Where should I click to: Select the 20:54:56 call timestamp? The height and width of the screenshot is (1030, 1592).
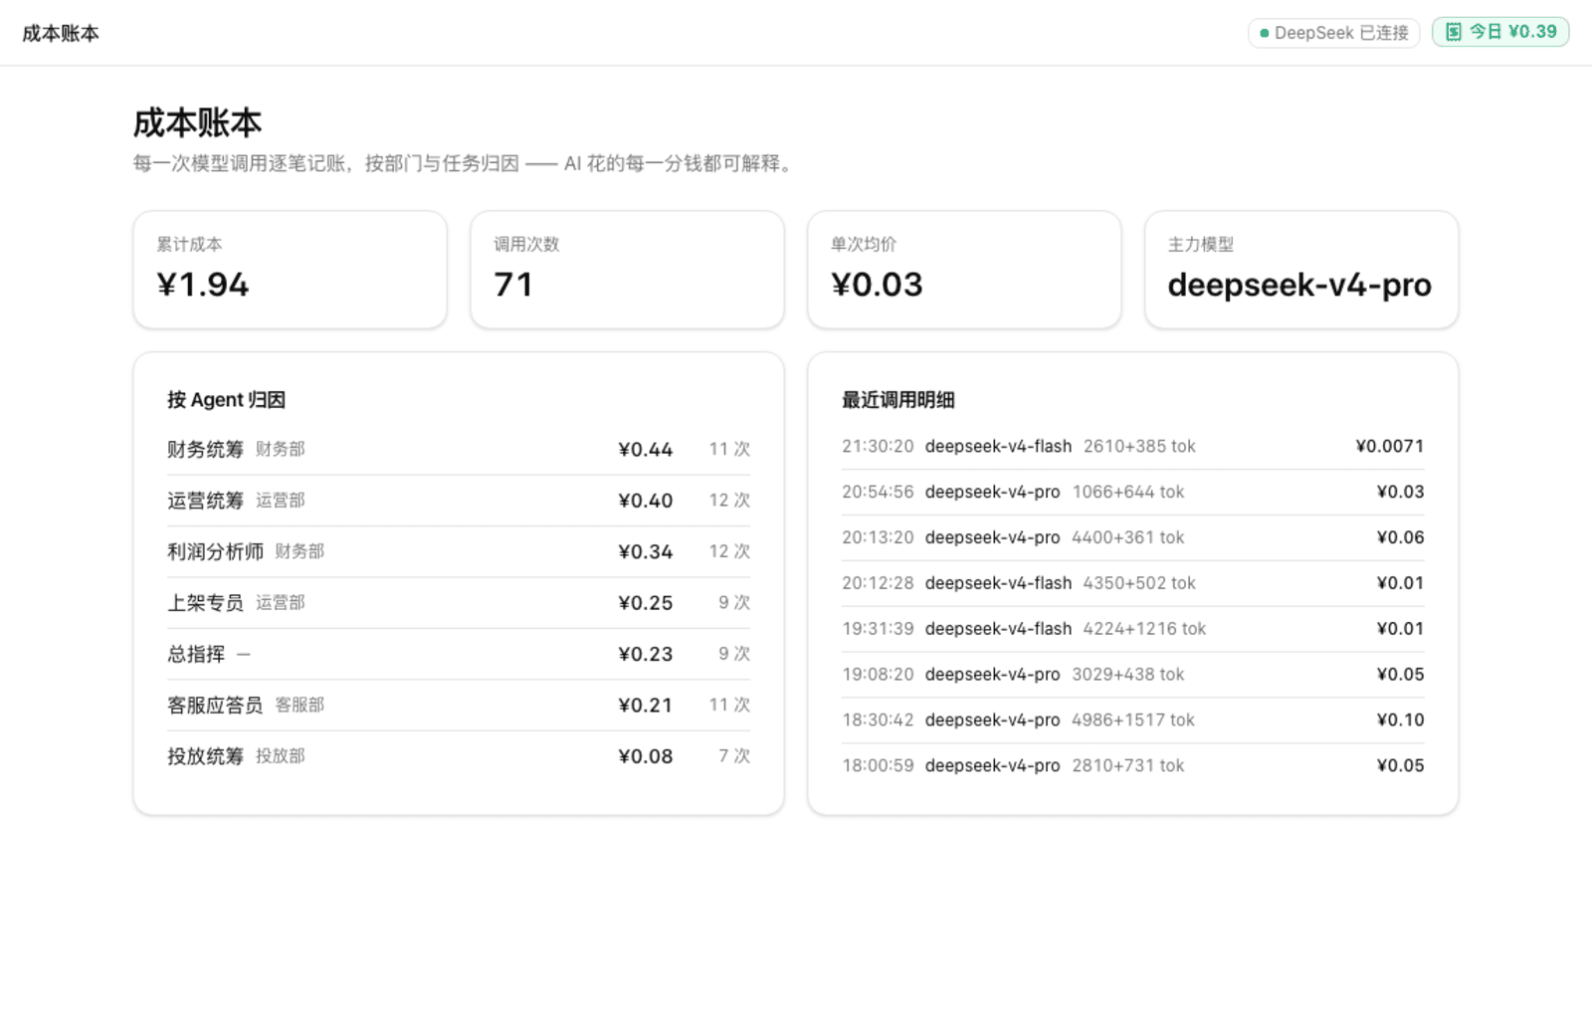pos(878,493)
